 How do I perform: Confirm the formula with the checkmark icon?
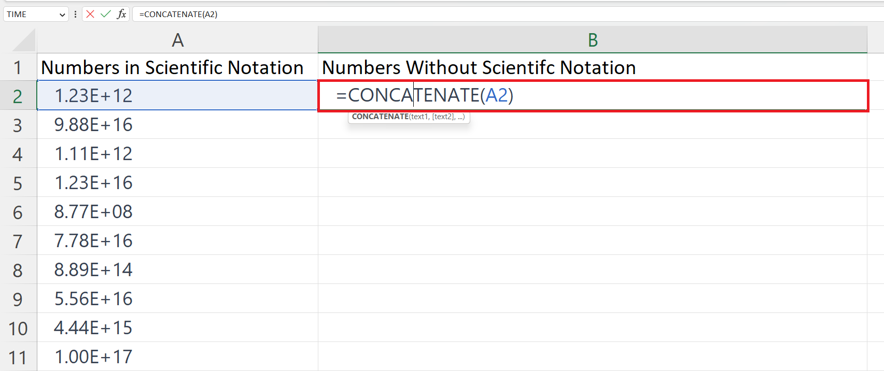click(106, 14)
